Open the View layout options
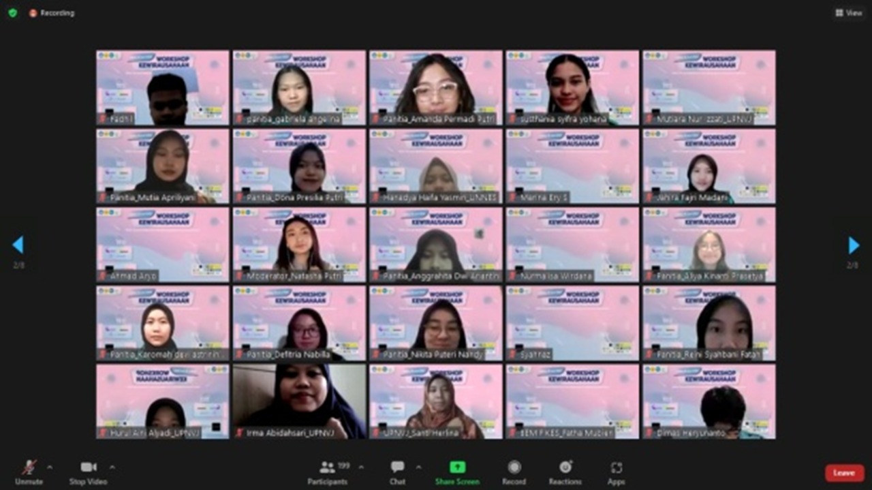 coord(849,13)
